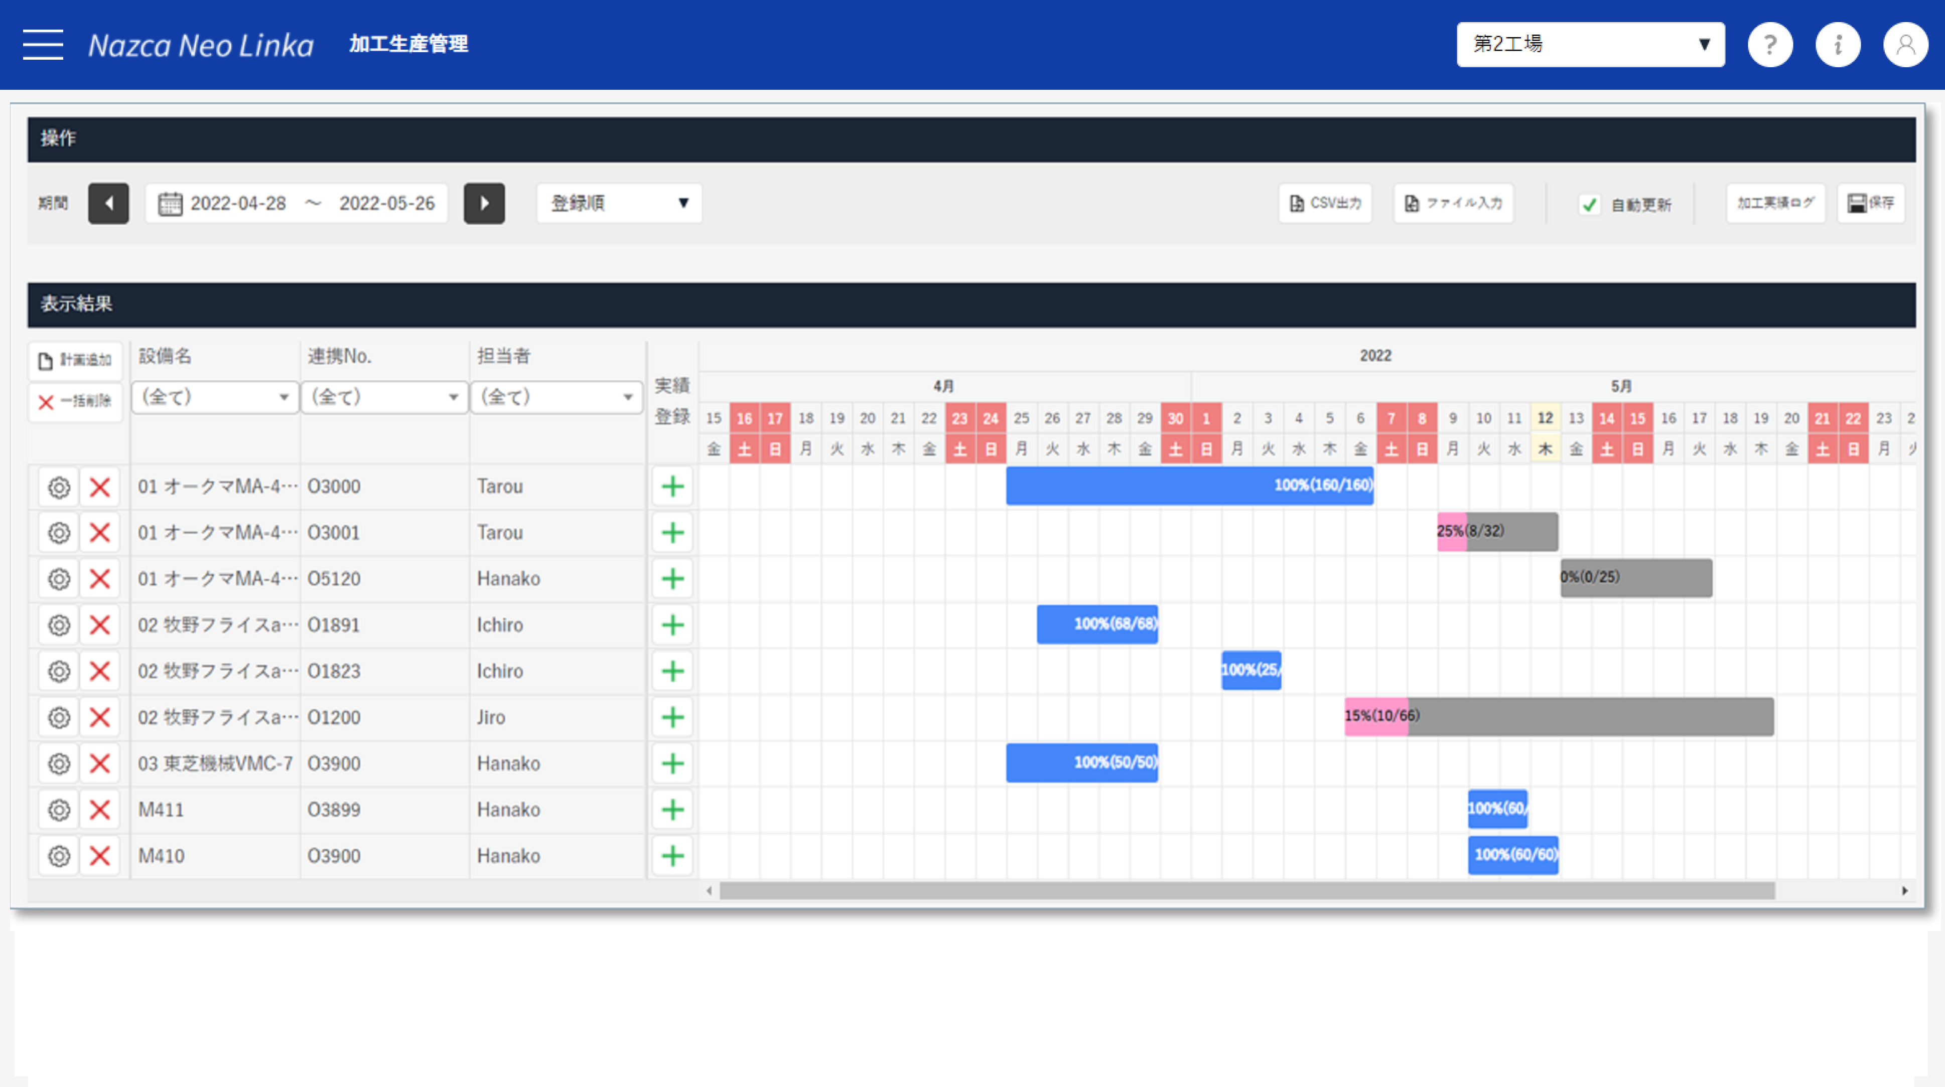The width and height of the screenshot is (1945, 1087).
Task: Delete the M411 row with red X
Action: point(100,810)
